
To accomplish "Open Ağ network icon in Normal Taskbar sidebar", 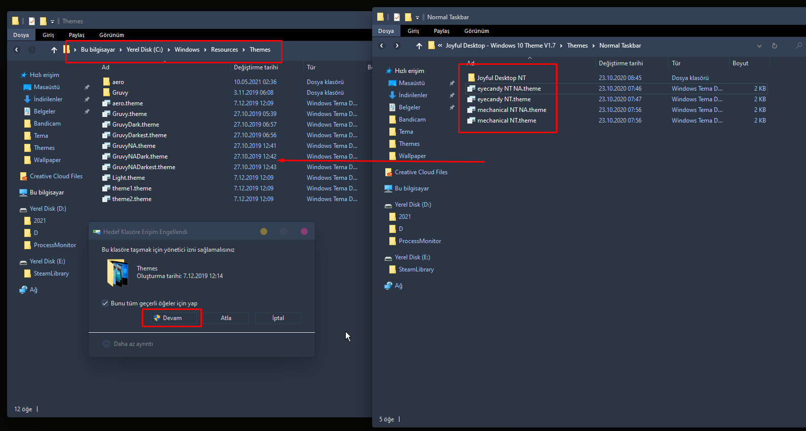I will [388, 286].
